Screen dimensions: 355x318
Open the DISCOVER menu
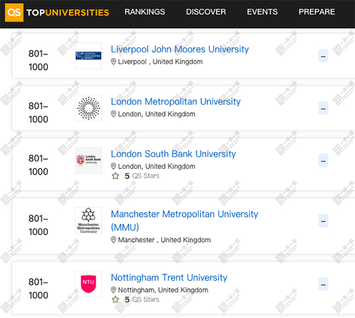click(206, 12)
